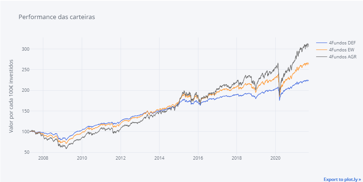This screenshot has width=363, height=182.
Task: Click the 300 y-axis tick label
Action: point(25,49)
